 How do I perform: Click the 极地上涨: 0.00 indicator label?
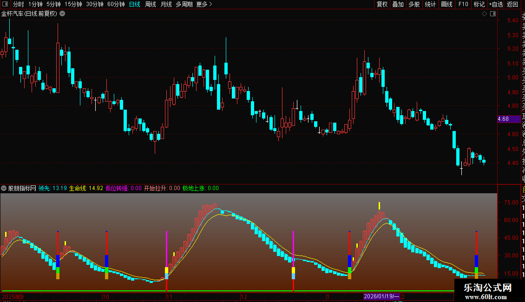point(201,188)
